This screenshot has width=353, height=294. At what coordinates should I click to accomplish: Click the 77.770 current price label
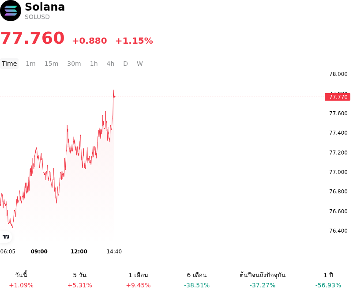click(x=338, y=97)
